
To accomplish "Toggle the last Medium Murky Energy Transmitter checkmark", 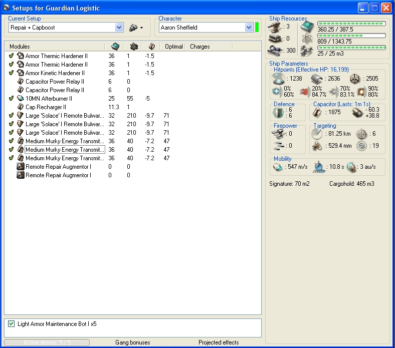I will (x=11, y=158).
